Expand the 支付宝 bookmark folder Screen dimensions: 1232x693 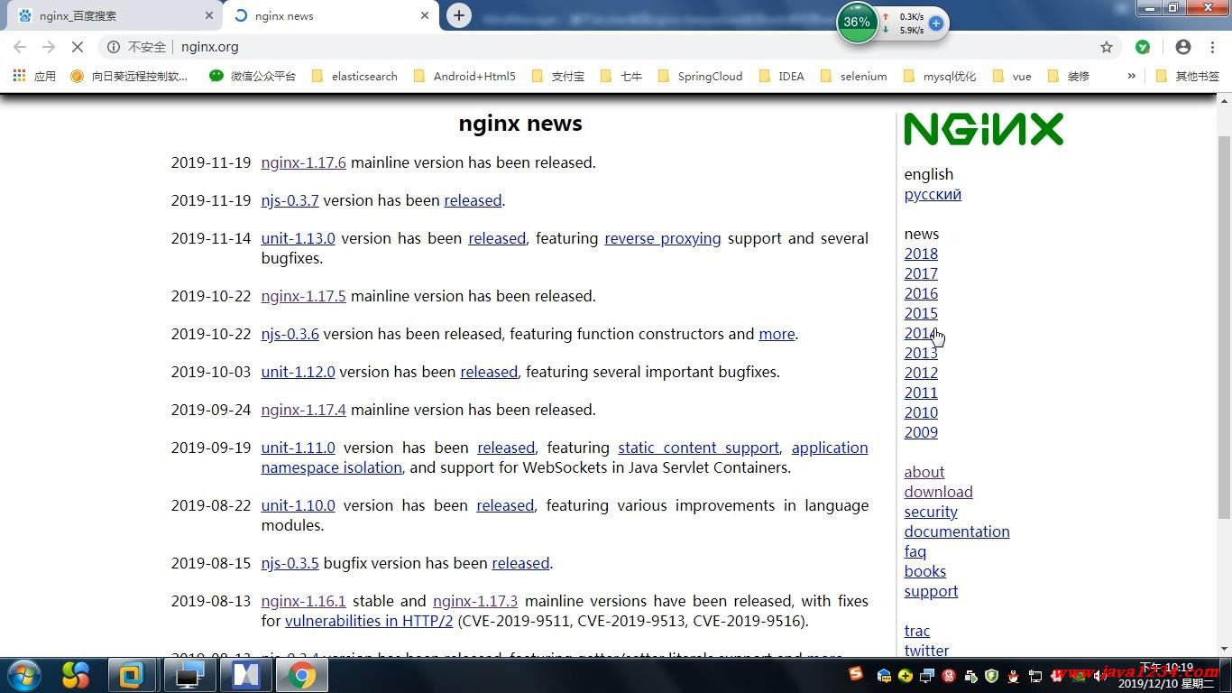pos(557,76)
